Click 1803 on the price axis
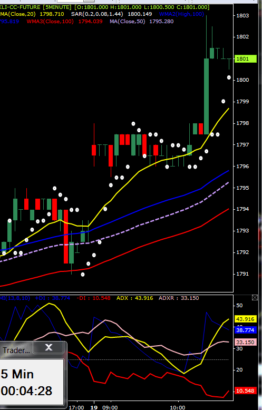This screenshot has height=410, width=262. point(242,15)
